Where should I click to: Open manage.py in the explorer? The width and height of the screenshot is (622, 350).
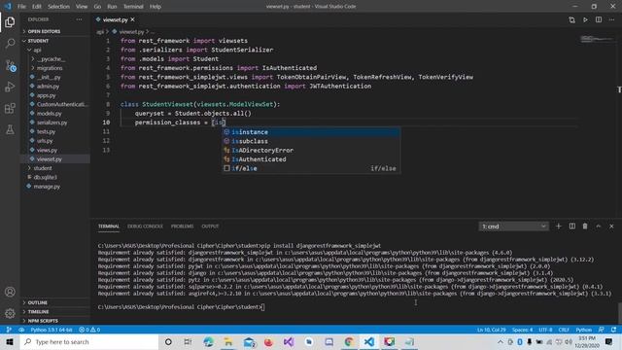tap(47, 187)
